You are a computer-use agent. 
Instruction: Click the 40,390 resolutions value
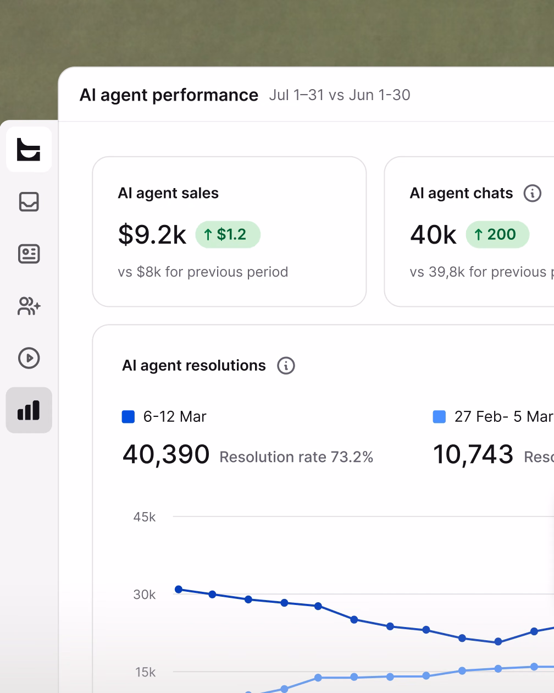click(x=166, y=455)
